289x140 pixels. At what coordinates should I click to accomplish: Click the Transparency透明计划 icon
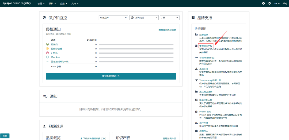(x=196, y=80)
